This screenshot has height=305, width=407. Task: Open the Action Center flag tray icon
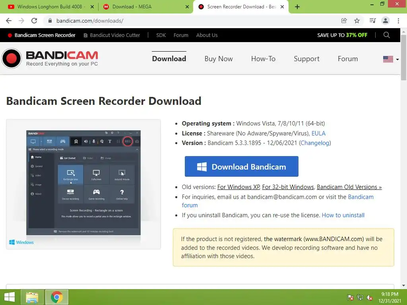coord(351,297)
